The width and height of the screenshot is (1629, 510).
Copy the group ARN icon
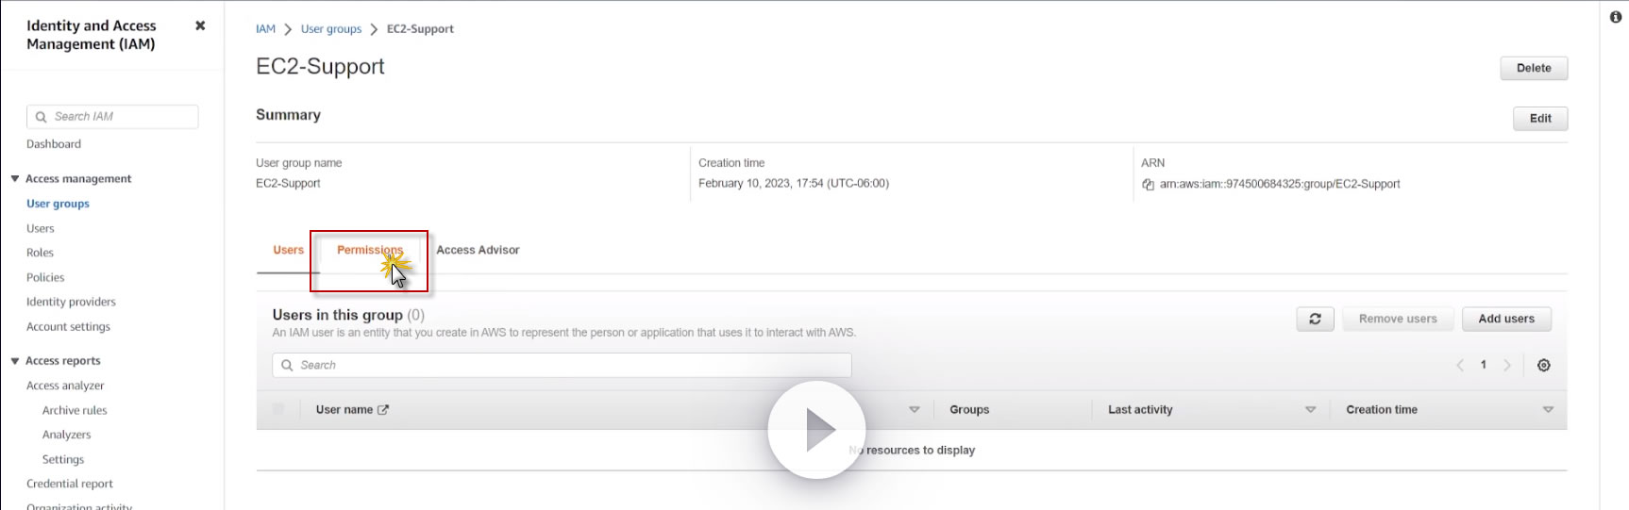(x=1148, y=185)
